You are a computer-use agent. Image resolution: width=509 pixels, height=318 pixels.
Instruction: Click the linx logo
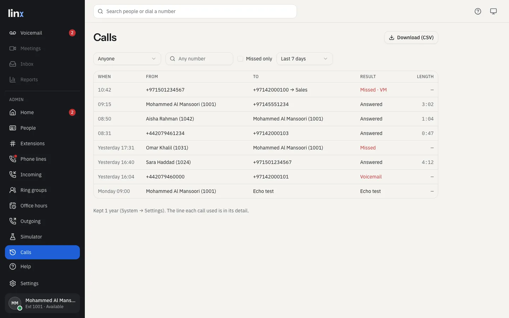(x=16, y=13)
